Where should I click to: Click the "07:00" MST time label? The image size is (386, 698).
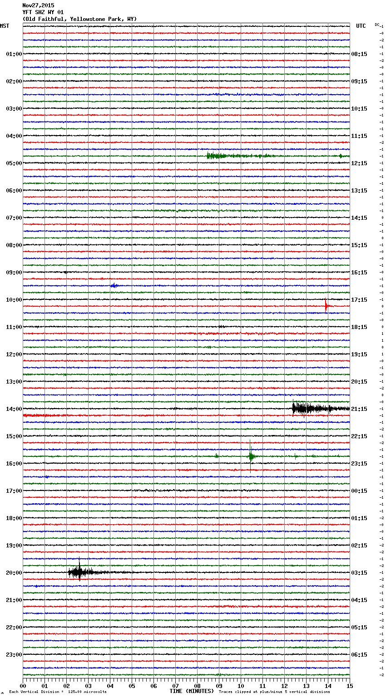tap(14, 218)
